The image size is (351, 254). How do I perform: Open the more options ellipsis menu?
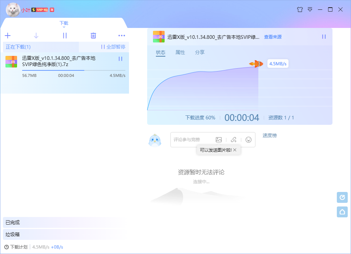click(x=122, y=36)
